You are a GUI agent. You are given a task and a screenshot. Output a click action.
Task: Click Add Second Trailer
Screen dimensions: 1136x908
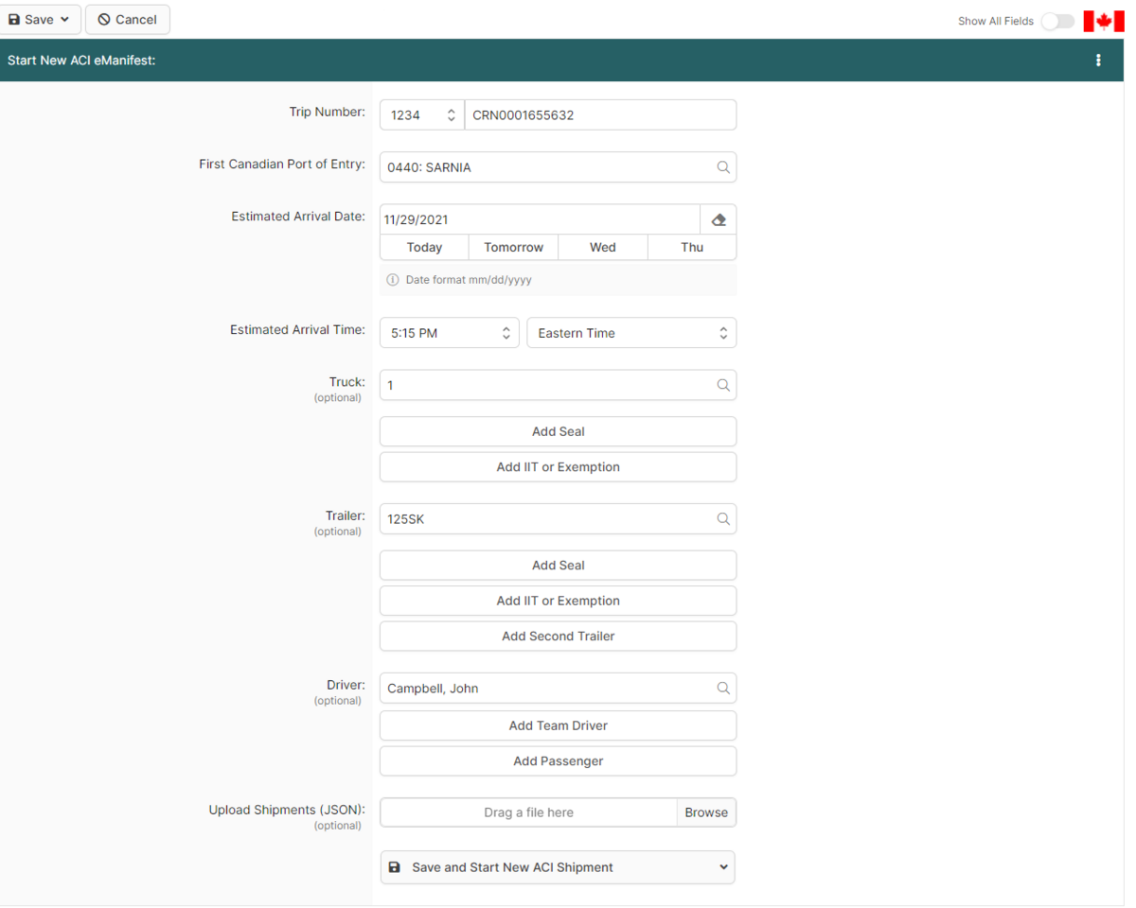558,636
